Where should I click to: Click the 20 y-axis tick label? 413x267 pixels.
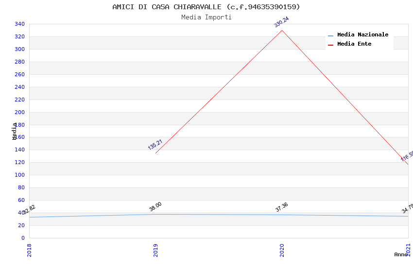(21, 225)
